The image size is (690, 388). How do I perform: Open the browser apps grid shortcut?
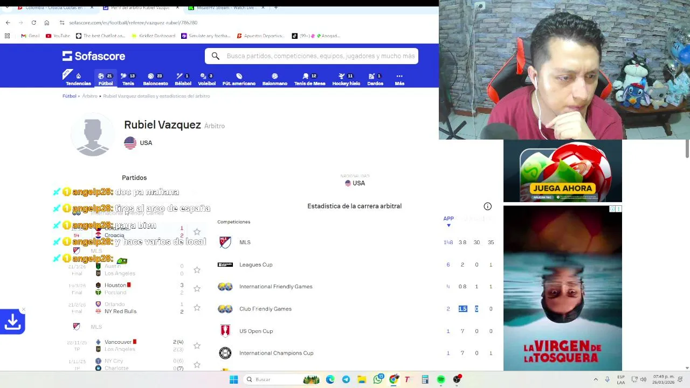pyautogui.click(x=7, y=36)
